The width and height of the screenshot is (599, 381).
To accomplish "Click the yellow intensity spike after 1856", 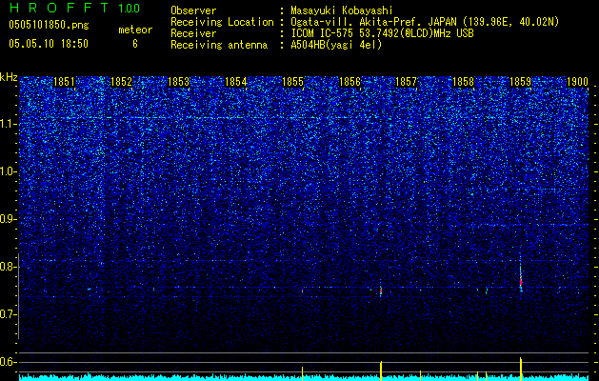I will (381, 371).
